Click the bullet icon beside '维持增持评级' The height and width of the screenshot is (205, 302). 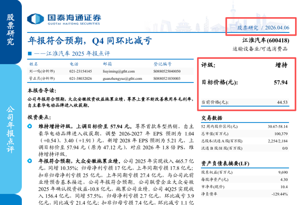[x=30, y=126]
